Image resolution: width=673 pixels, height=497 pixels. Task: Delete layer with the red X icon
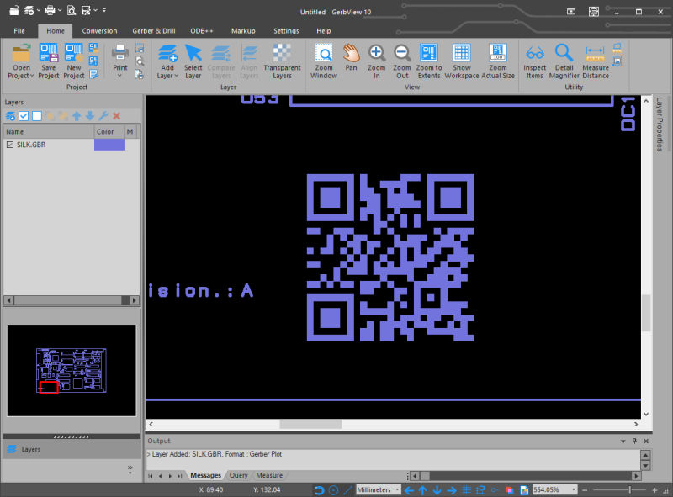click(x=116, y=116)
